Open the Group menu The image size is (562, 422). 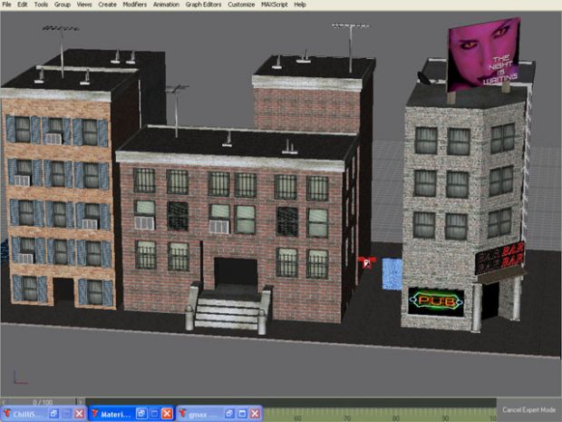pyautogui.click(x=62, y=5)
